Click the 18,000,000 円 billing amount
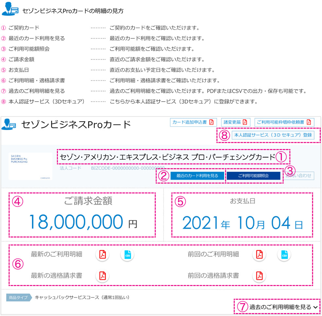The image size is (322, 316). pyautogui.click(x=83, y=222)
